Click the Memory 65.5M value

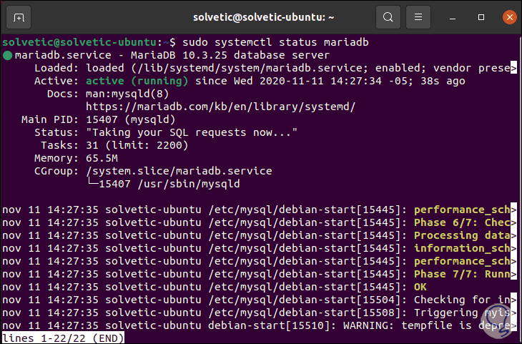102,158
